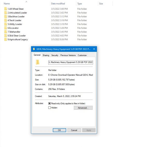Viewport: 156px width, 147px height.
Task: Click File folder type in Telehandler row
Action: tap(82, 32)
